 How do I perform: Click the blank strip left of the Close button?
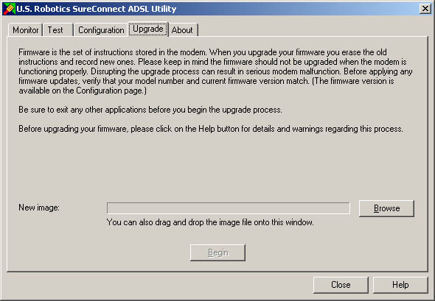click(158, 285)
